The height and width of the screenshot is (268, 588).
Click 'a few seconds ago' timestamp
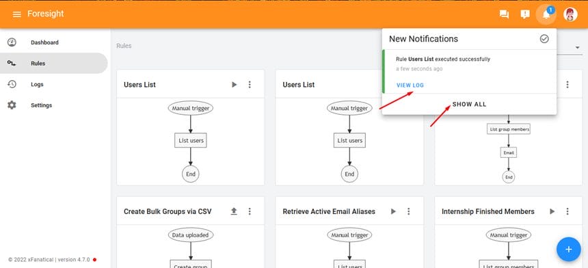419,69
